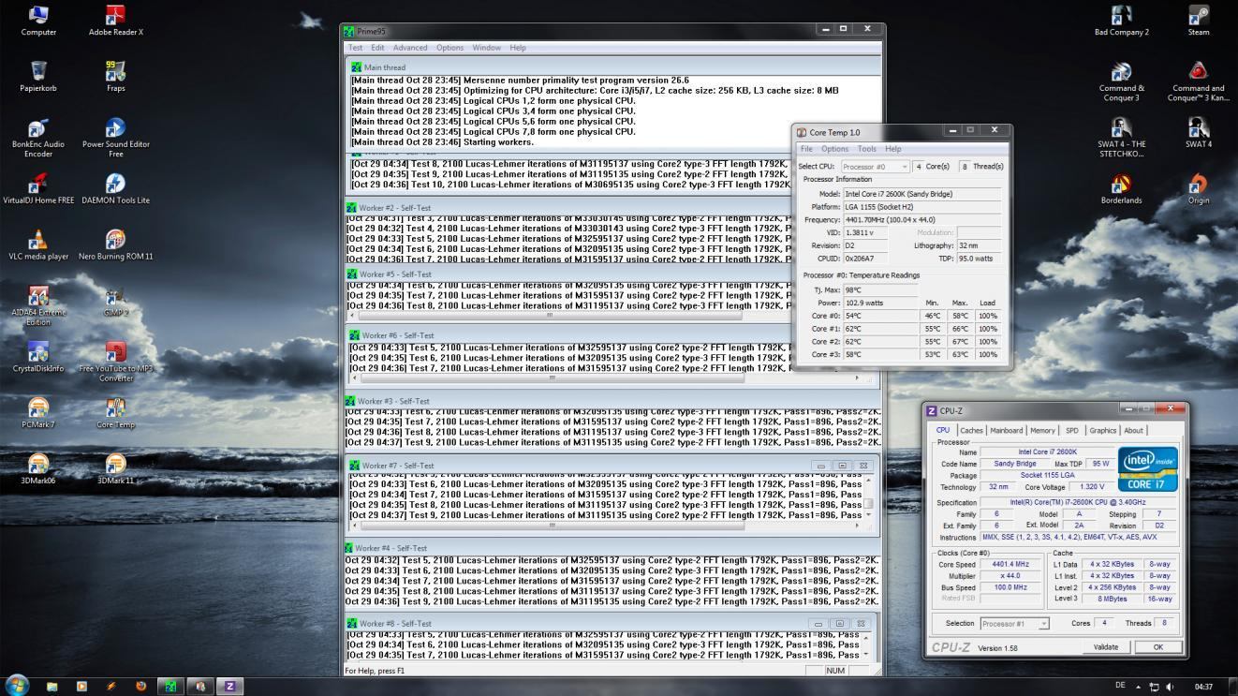The height and width of the screenshot is (696, 1238).
Task: Click the Validate button in CPU-Z
Action: 1106,647
